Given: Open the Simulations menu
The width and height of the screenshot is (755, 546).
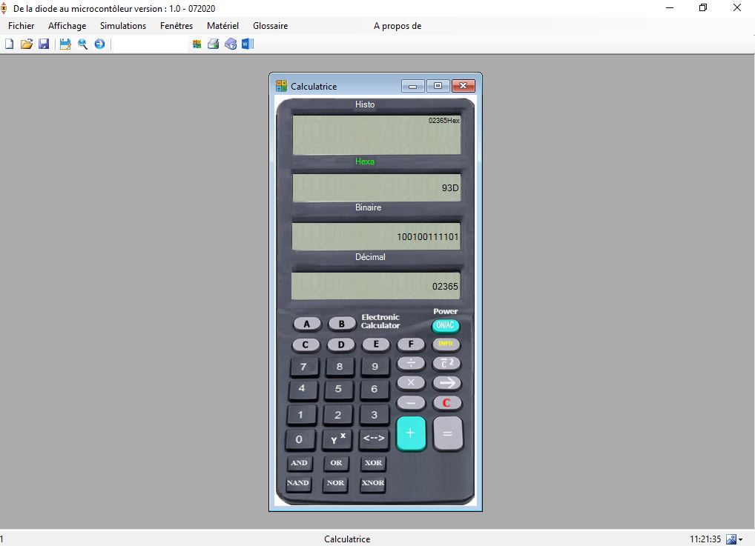Looking at the screenshot, I should [x=122, y=25].
